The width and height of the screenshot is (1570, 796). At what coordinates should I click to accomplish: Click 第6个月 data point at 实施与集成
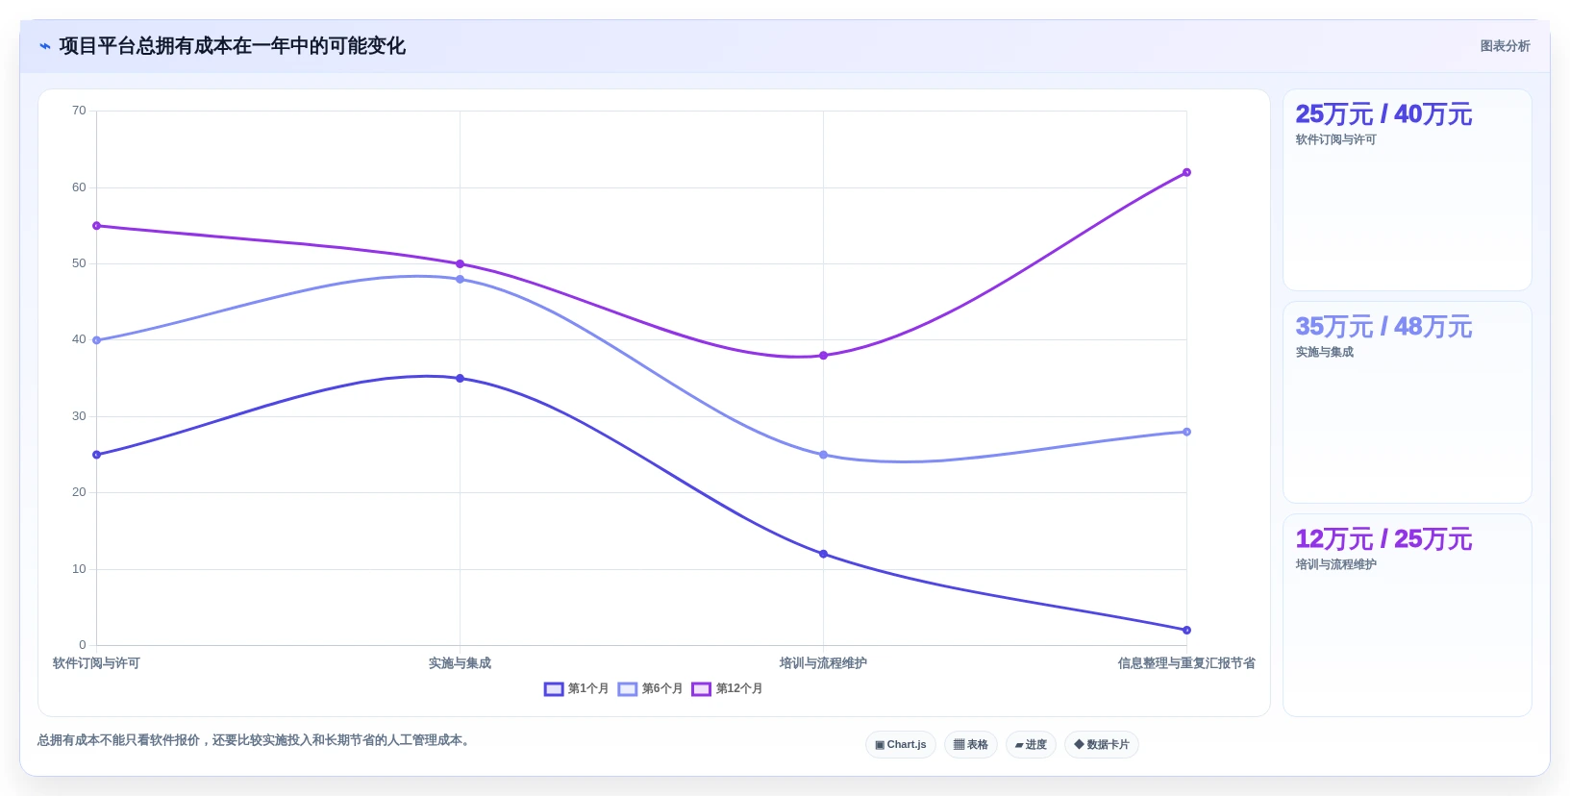(460, 280)
